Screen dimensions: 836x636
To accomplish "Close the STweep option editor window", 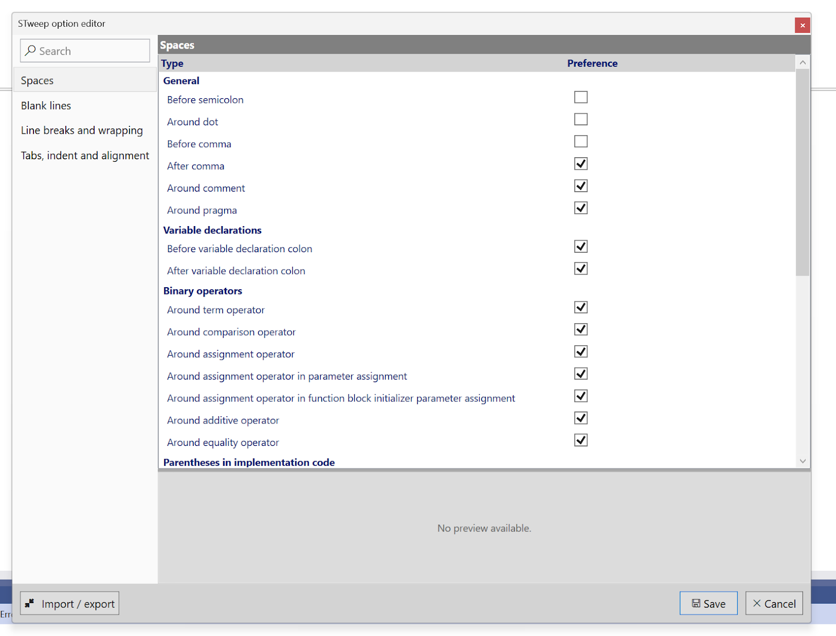I will coord(802,25).
